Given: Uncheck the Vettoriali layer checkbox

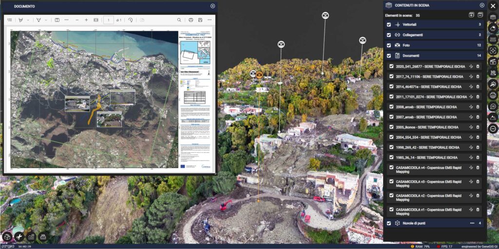Looking at the screenshot, I should coord(388,24).
